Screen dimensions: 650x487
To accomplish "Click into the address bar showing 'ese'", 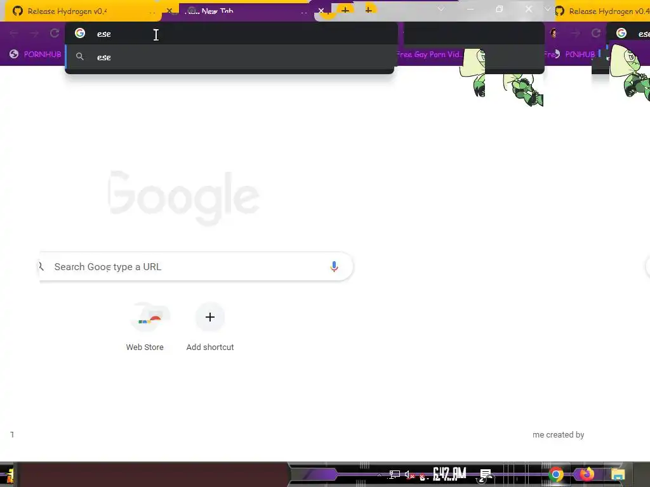I will [230, 34].
